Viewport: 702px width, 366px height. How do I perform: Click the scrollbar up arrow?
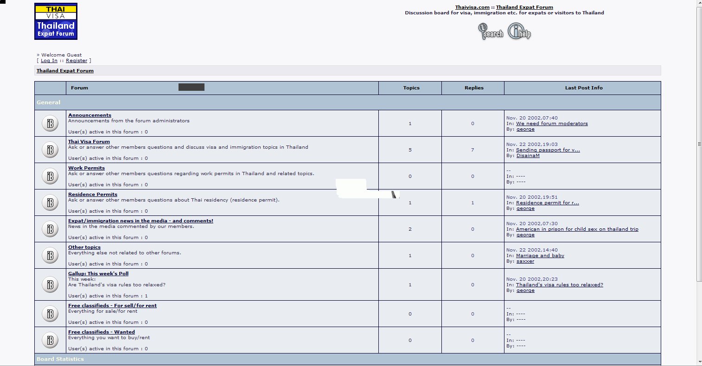coord(699,3)
